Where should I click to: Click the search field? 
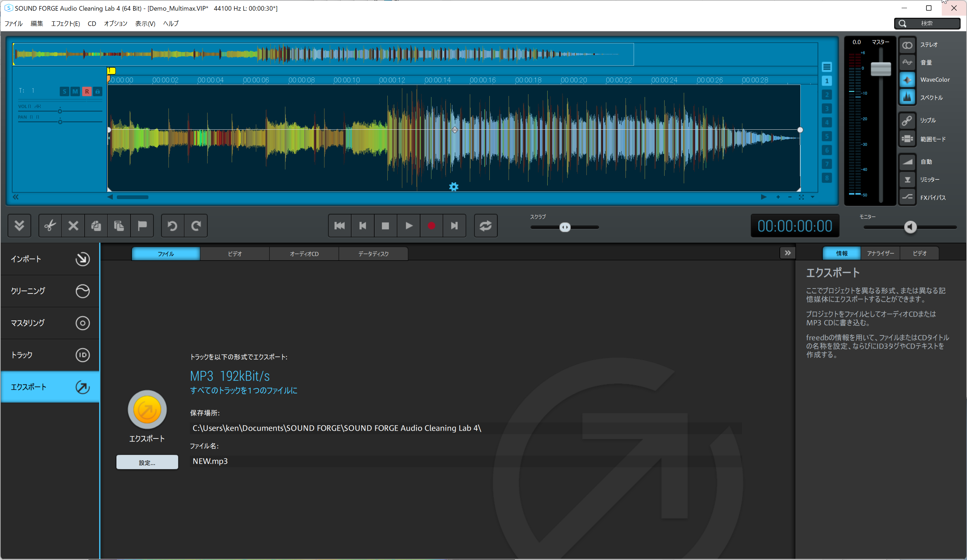tap(927, 23)
